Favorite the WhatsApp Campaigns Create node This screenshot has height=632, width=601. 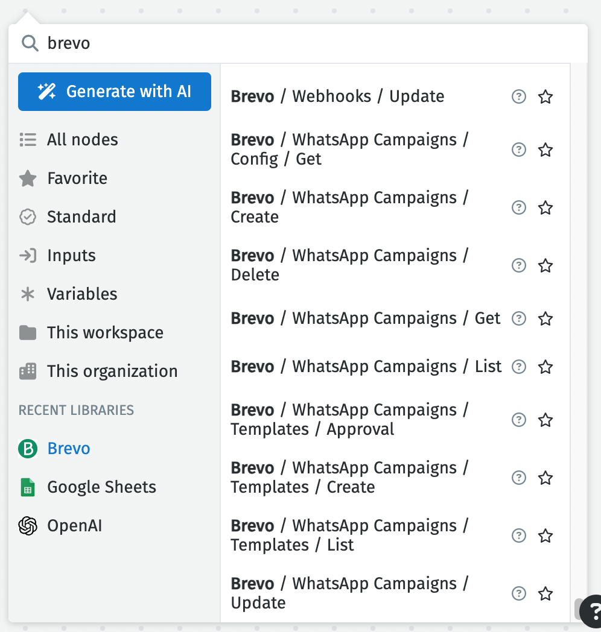point(545,207)
